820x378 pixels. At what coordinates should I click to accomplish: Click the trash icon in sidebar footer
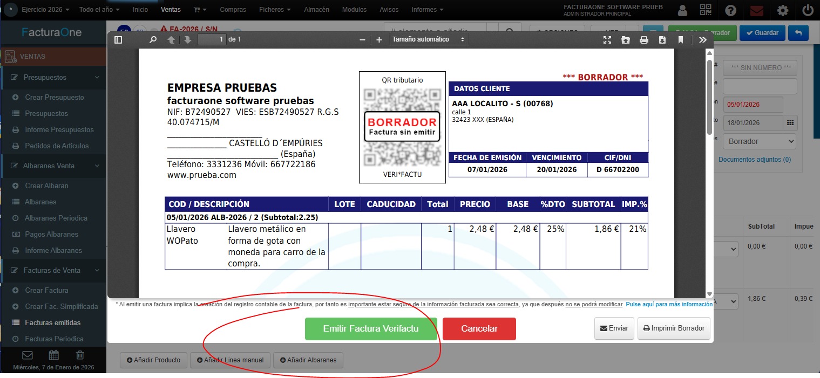pos(80,355)
